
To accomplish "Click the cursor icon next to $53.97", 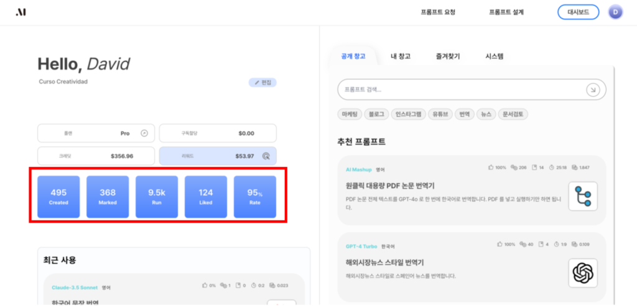I will (266, 156).
